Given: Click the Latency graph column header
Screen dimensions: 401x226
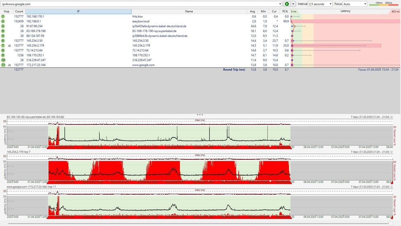Looking at the screenshot, I should coord(345,11).
